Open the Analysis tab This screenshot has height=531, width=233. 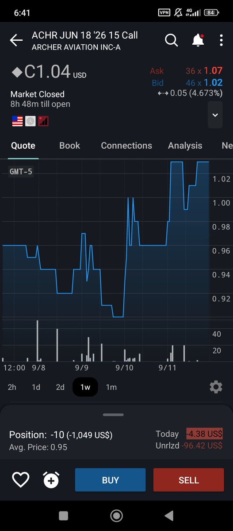[185, 146]
